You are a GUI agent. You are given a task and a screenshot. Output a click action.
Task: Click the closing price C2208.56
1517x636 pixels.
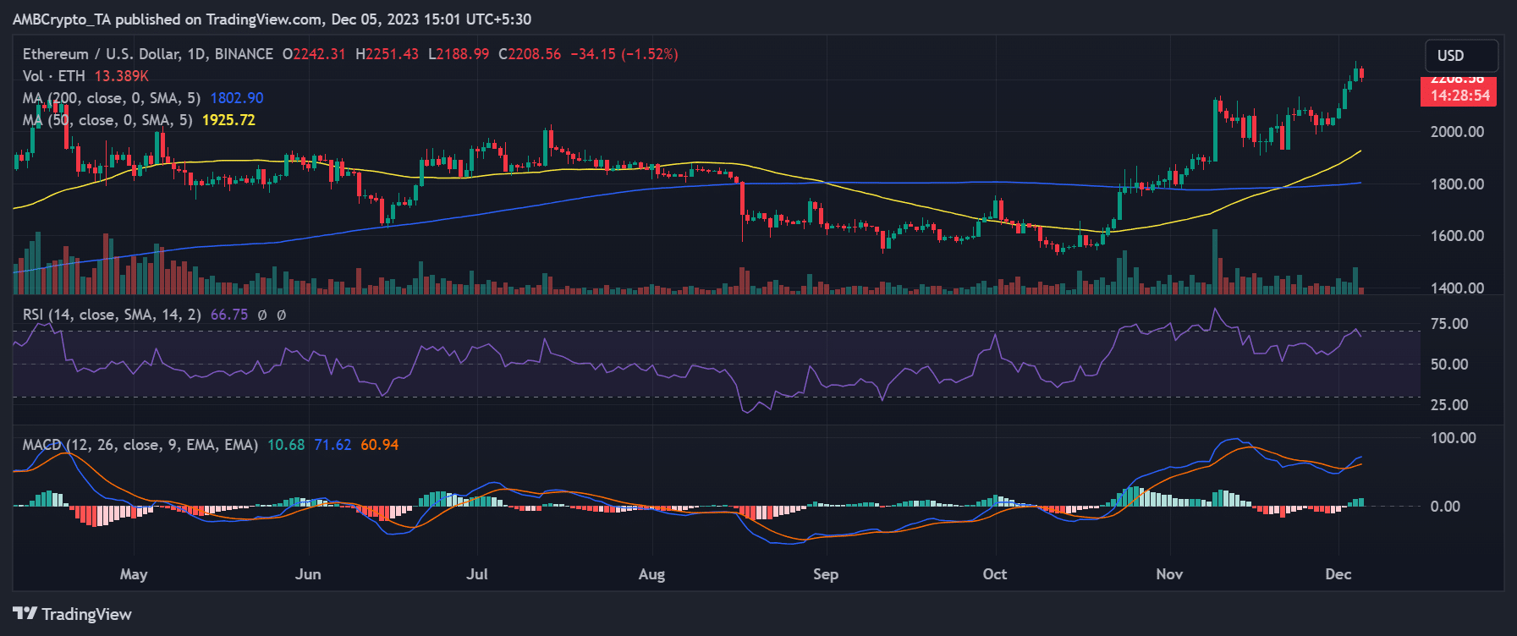tap(530, 54)
